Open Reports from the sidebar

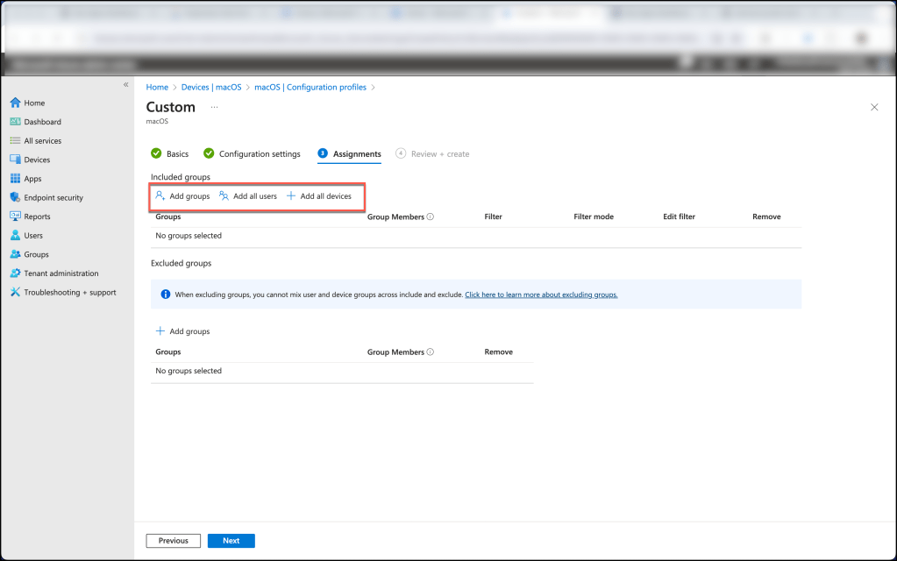15,217
